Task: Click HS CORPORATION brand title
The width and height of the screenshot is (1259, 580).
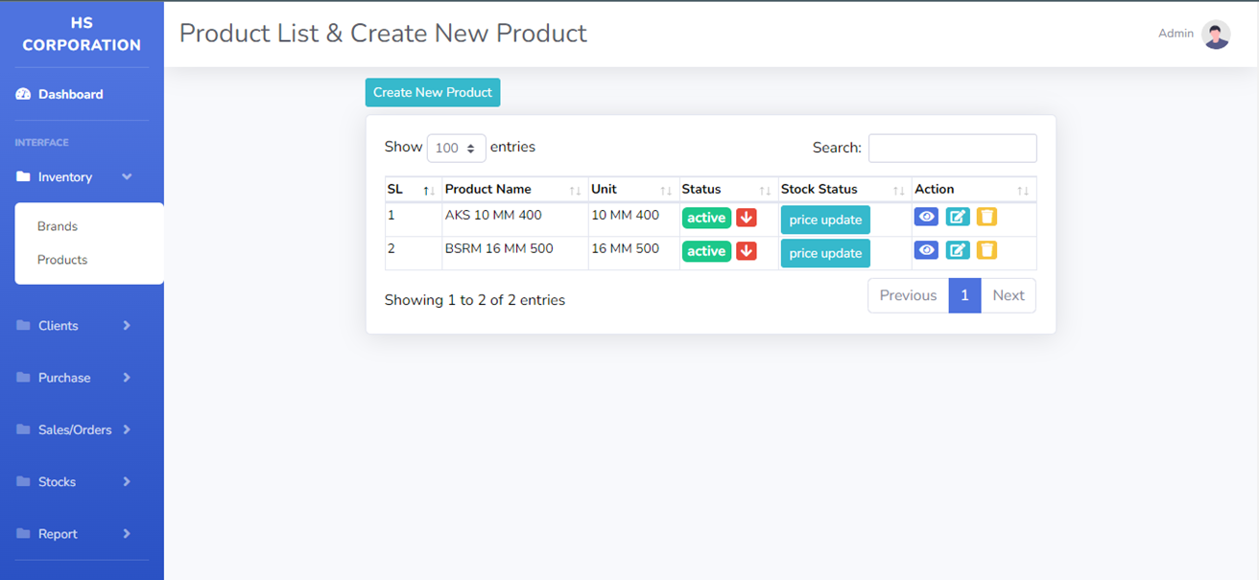Action: 82,34
